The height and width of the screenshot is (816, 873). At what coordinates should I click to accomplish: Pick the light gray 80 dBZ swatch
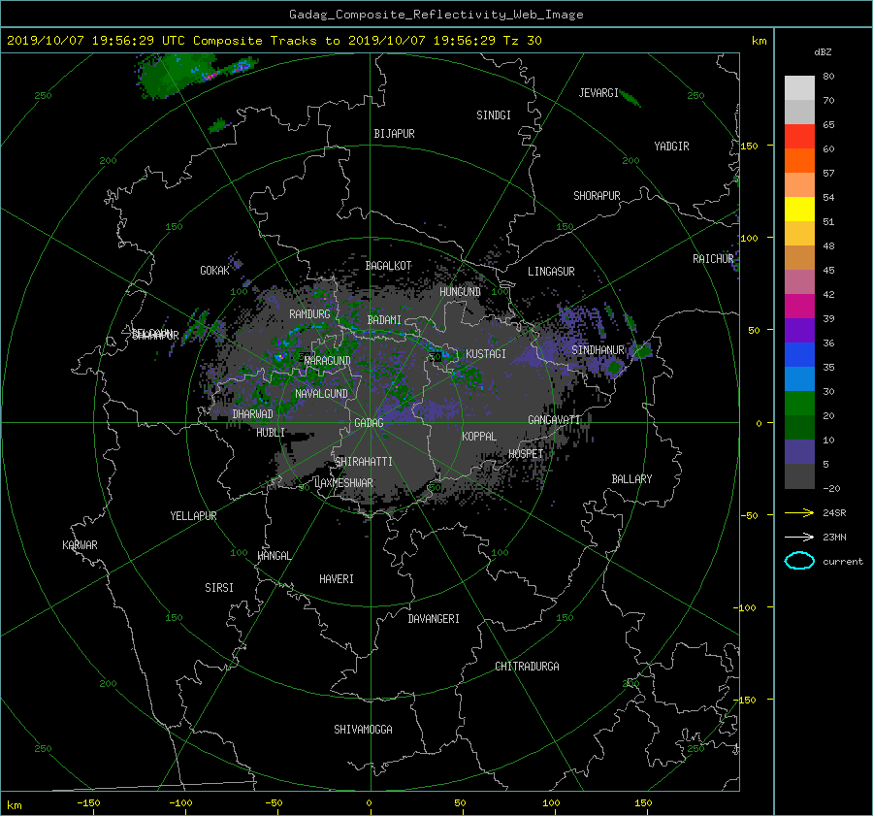(799, 87)
